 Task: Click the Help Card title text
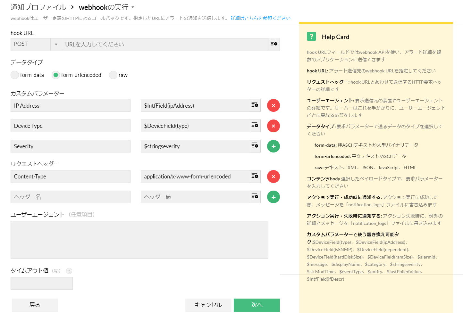coord(335,37)
